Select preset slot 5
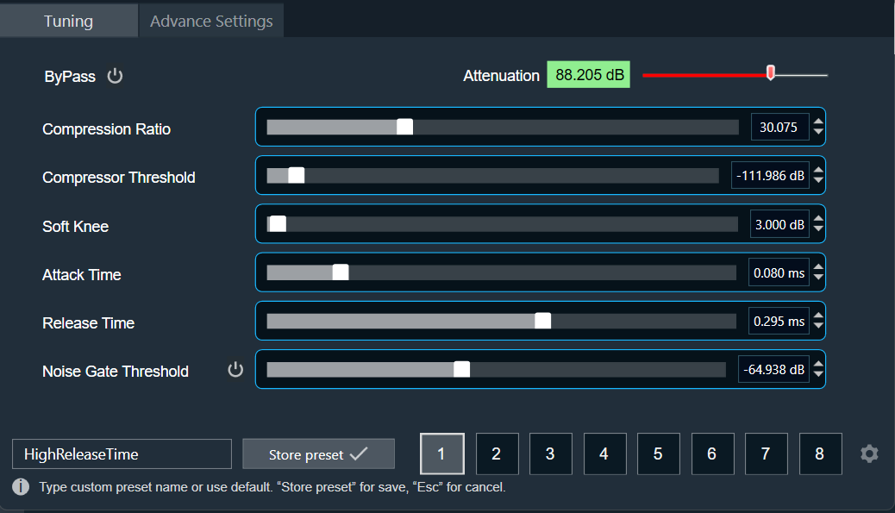 [x=658, y=454]
